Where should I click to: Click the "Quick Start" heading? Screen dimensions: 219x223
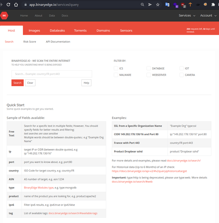(x=15, y=105)
